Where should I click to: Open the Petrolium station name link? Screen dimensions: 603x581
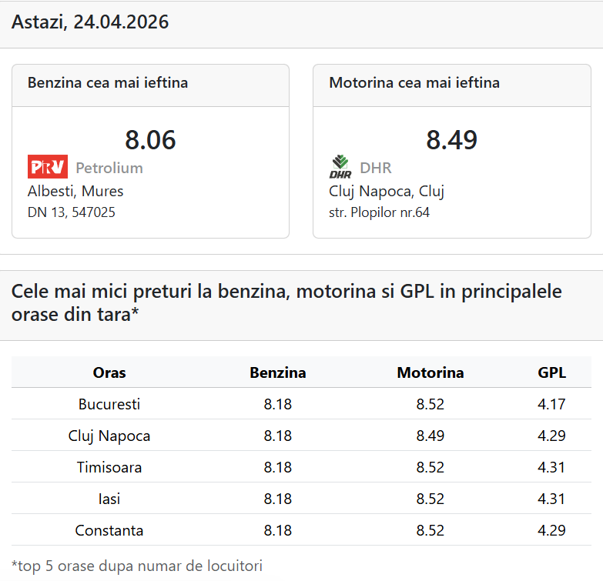(109, 168)
